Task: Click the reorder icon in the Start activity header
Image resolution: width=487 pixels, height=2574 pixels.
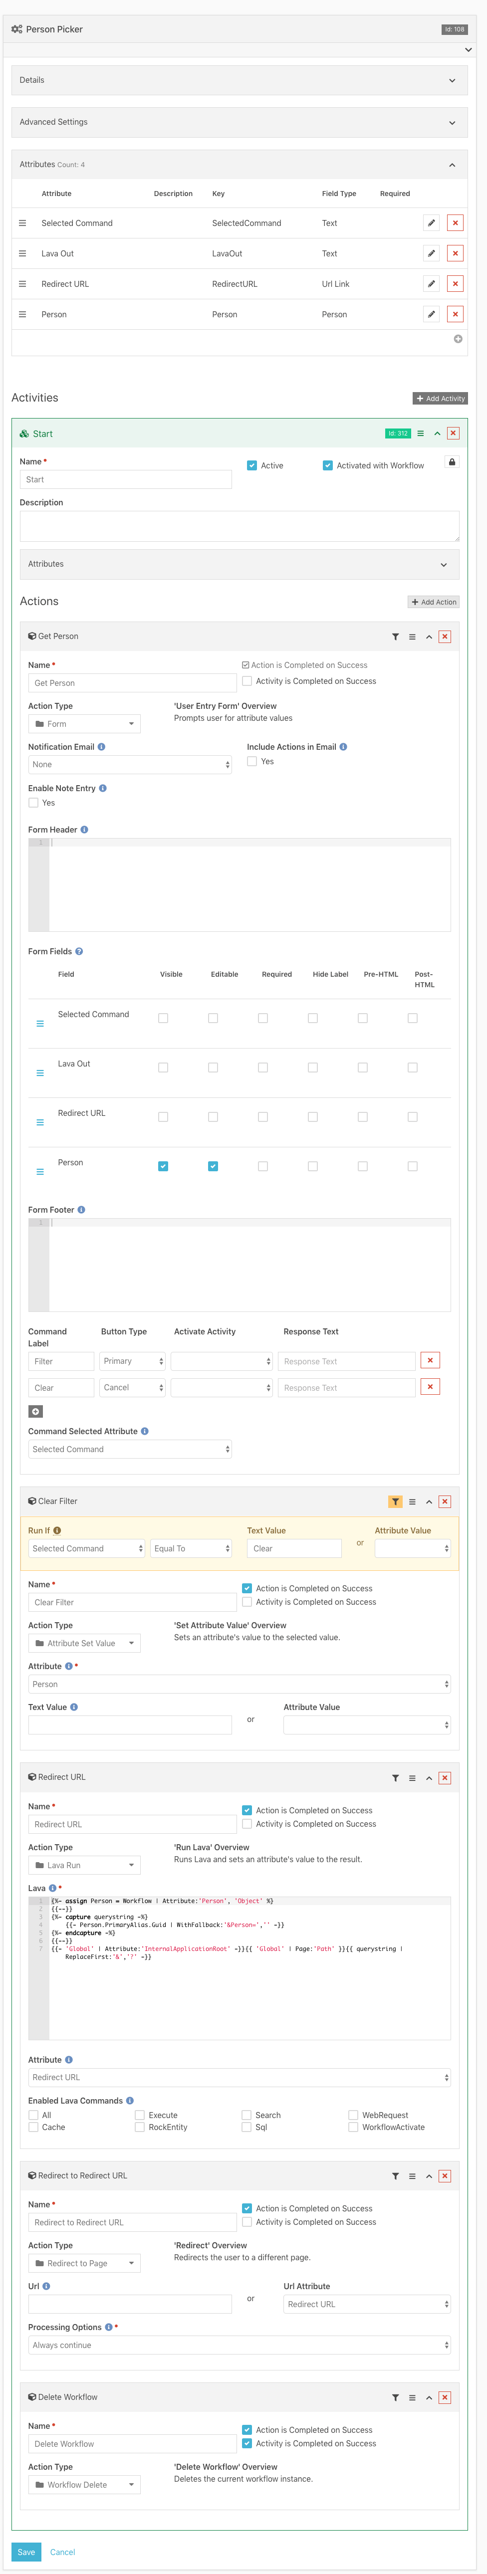Action: point(421,433)
